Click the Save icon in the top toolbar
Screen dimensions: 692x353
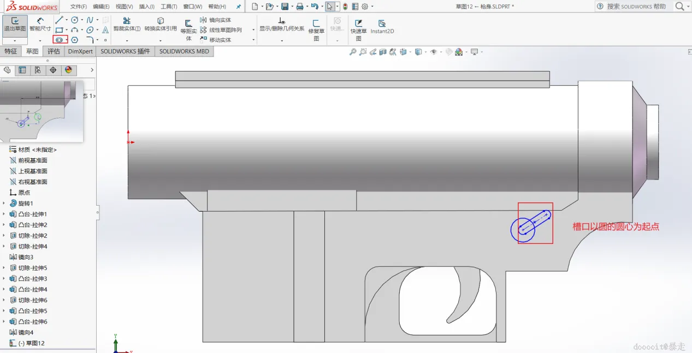tap(285, 7)
